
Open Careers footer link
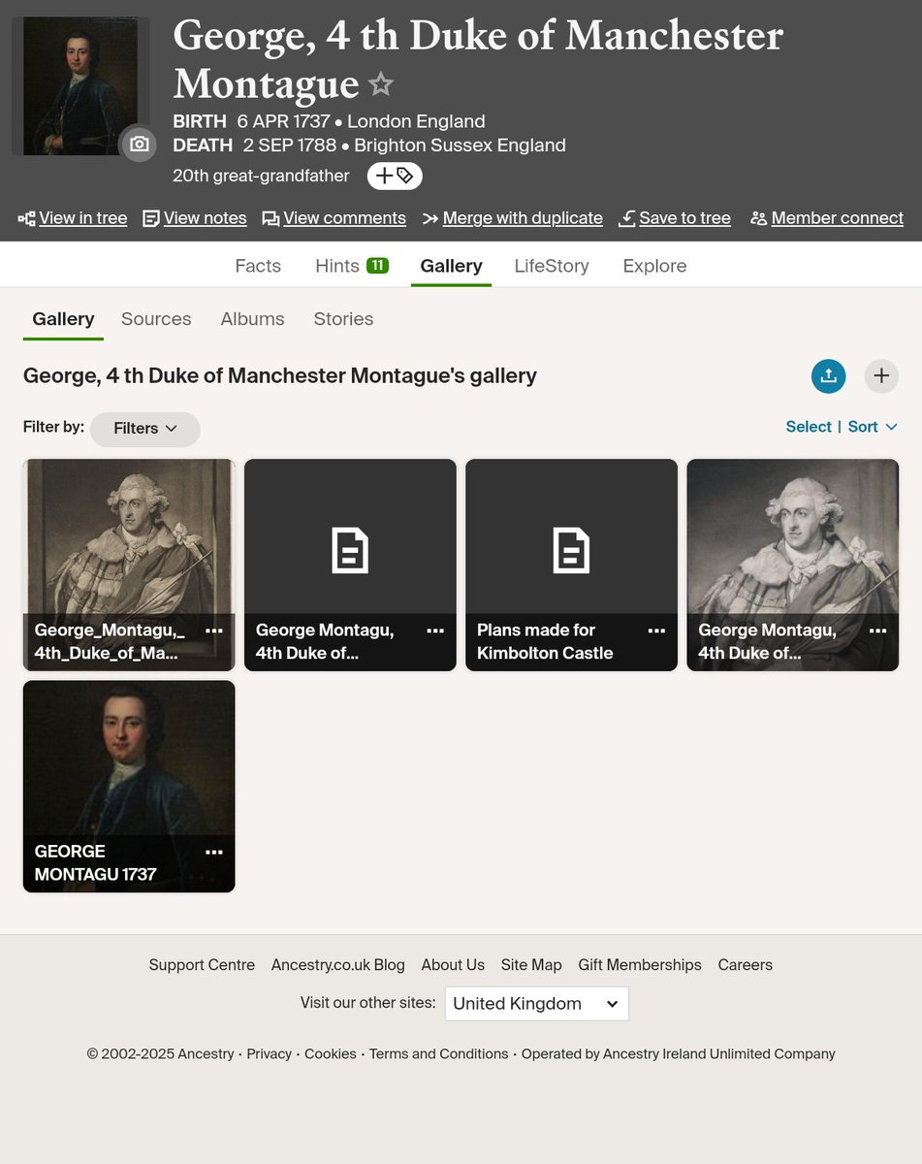(746, 965)
